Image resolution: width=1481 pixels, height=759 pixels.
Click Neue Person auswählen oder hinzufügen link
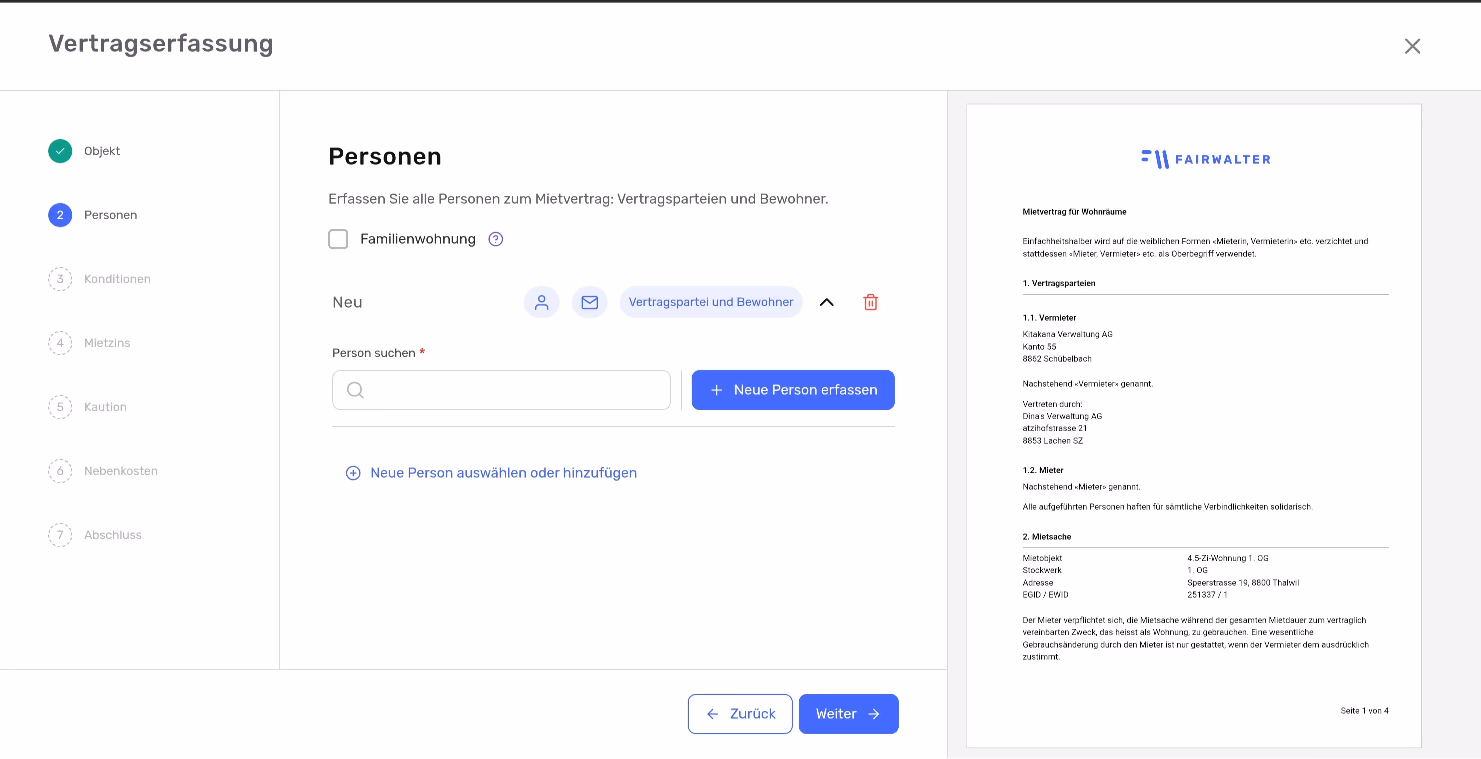[503, 473]
